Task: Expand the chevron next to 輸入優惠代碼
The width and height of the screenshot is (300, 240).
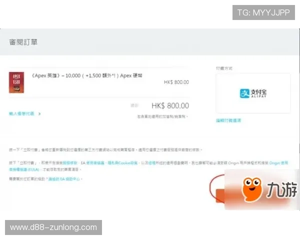Action: click(39, 114)
